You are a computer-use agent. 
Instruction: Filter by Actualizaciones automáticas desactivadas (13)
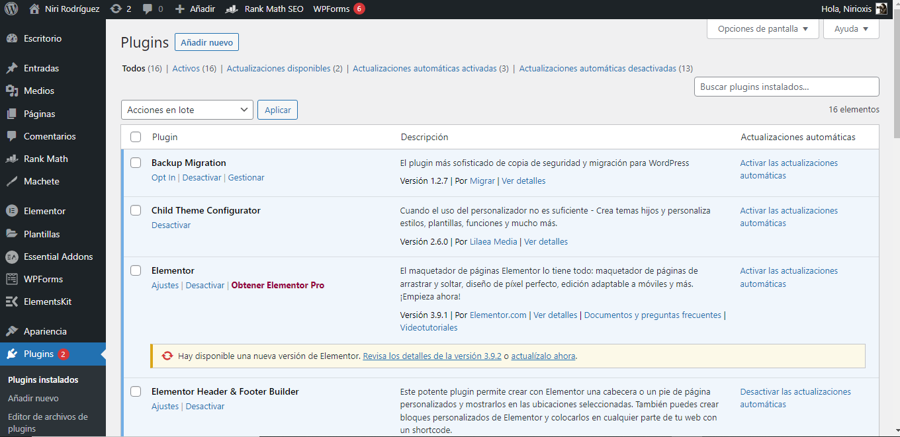point(606,68)
